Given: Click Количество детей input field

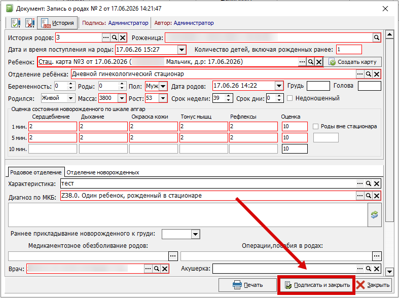Looking at the screenshot, I should tap(349, 50).
